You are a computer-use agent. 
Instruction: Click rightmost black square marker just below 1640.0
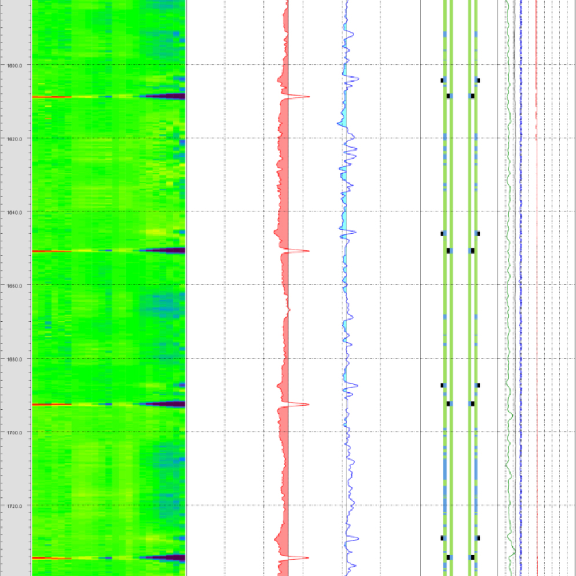(478, 233)
